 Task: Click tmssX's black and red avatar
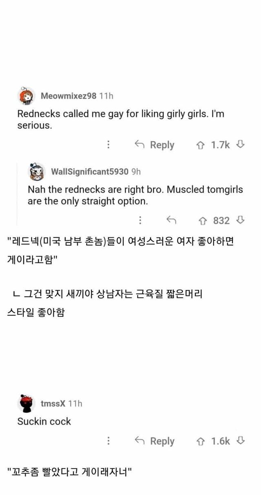[x=27, y=404]
